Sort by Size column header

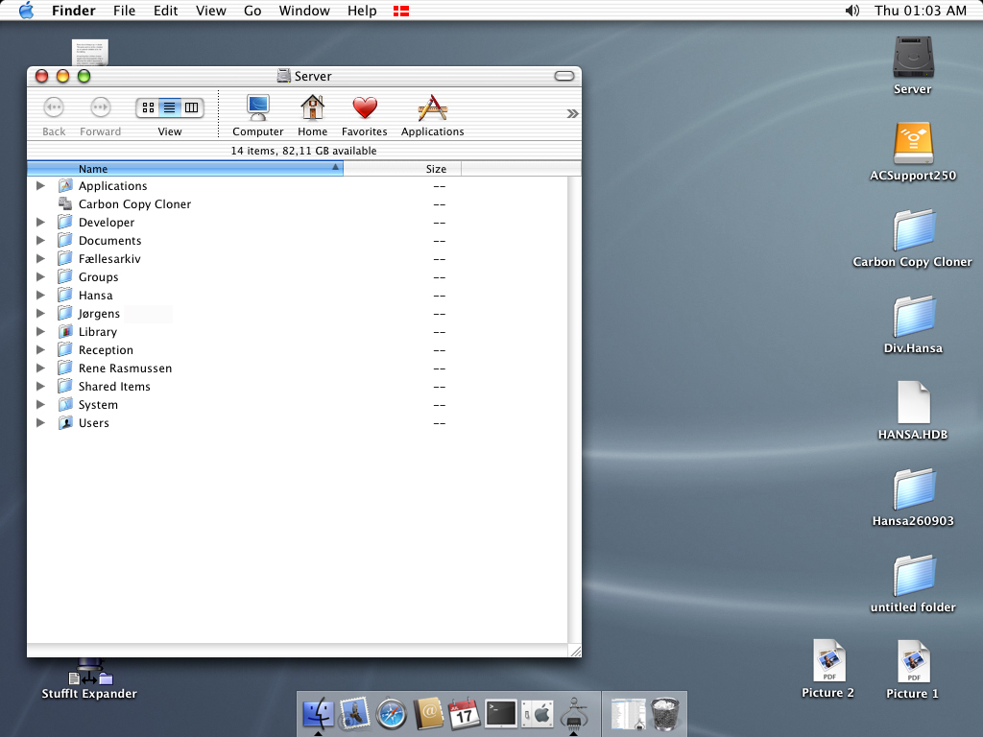tap(402, 169)
